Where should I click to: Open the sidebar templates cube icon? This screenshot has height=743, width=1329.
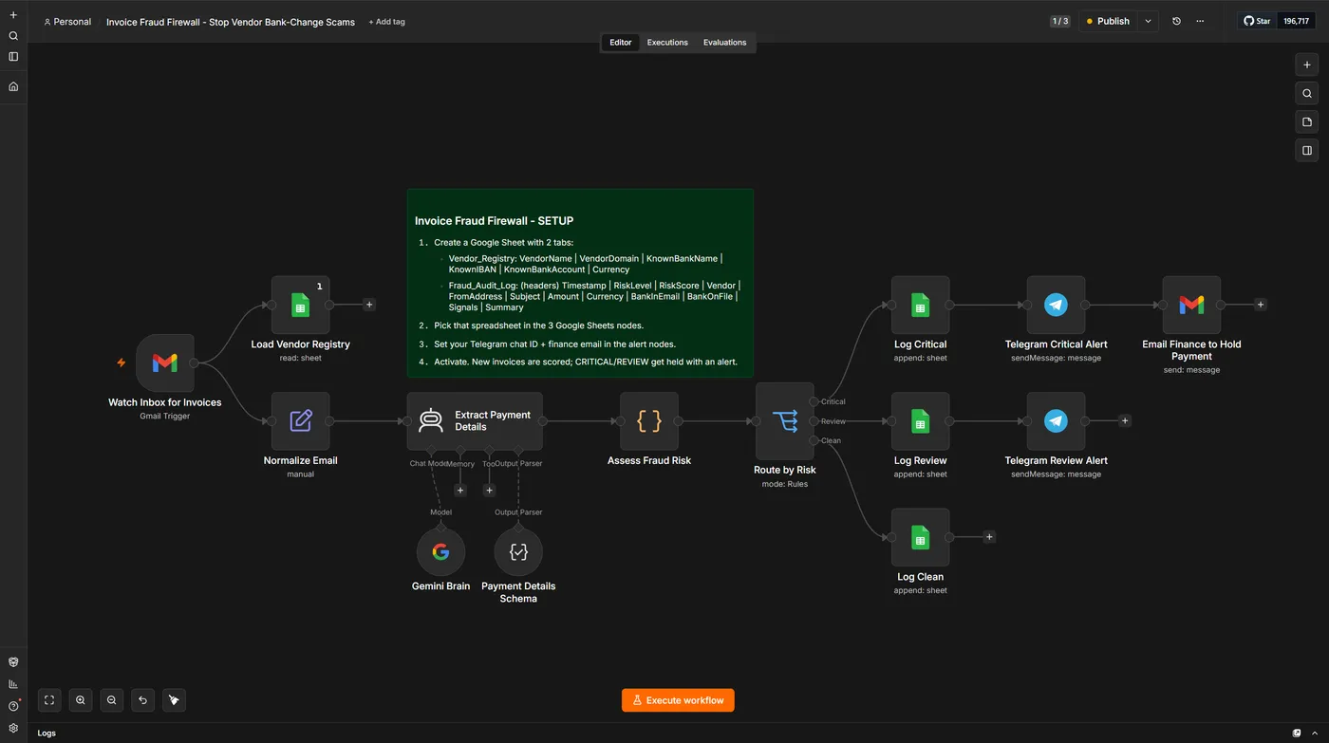(x=13, y=662)
